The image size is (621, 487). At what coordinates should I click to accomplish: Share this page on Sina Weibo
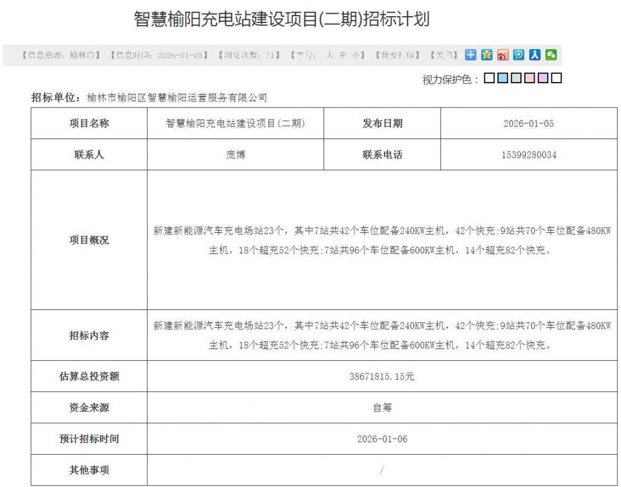point(503,55)
